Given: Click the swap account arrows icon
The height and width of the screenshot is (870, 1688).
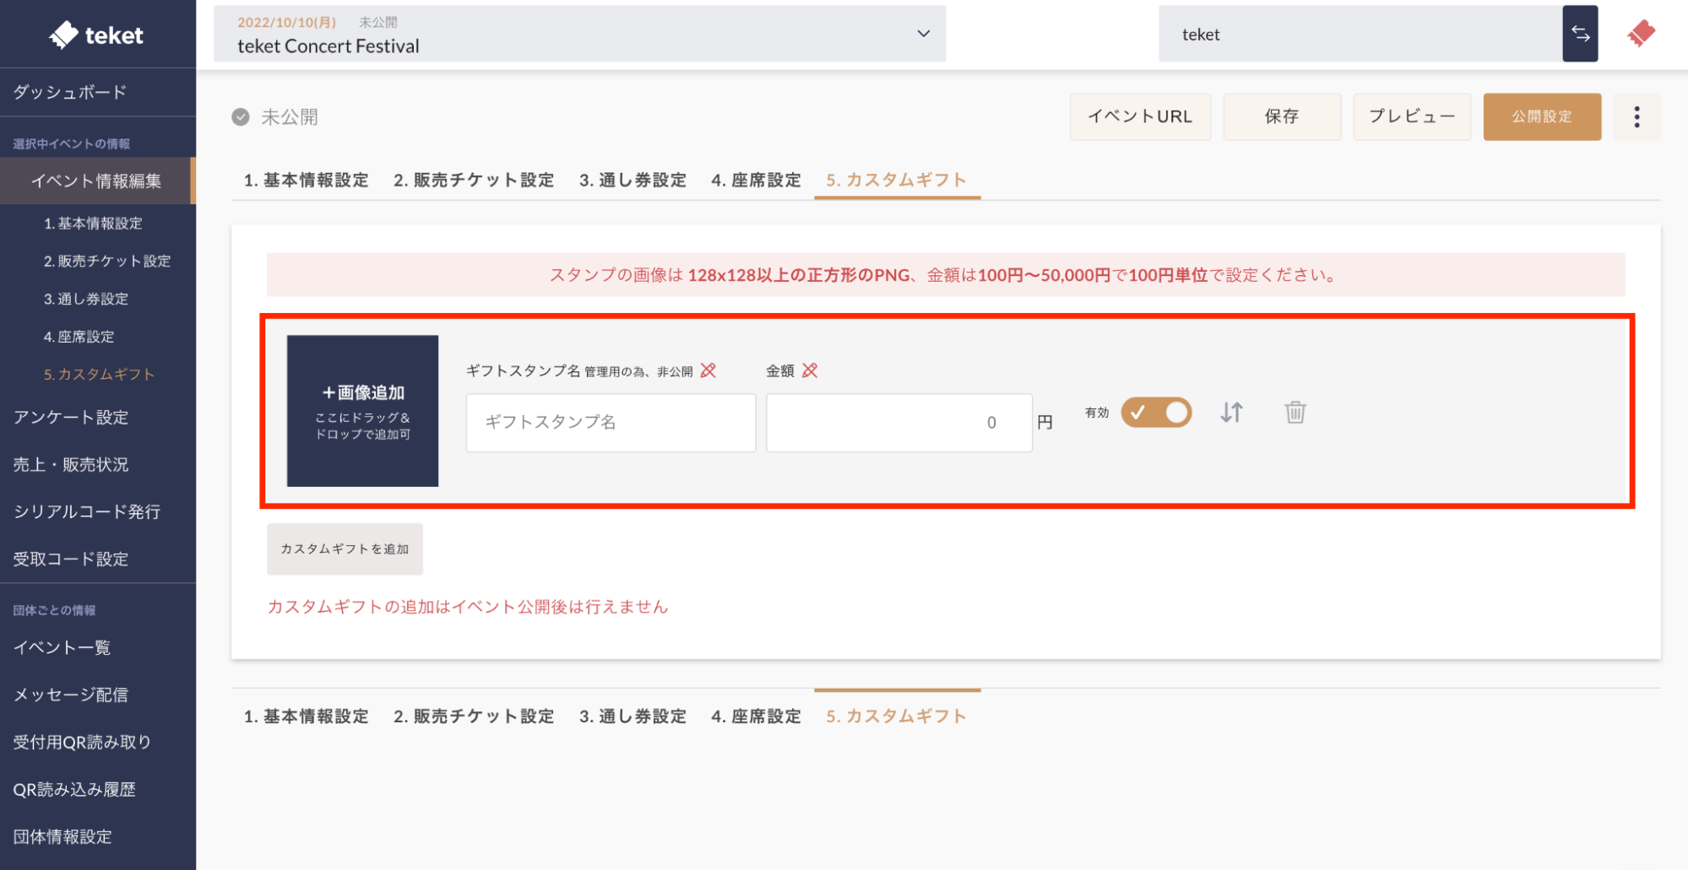Looking at the screenshot, I should point(1580,34).
